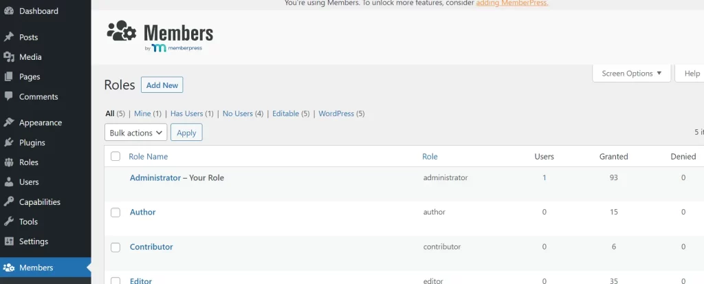Open the Administrator role link
Screen dimensions: 704x284
tap(155, 177)
